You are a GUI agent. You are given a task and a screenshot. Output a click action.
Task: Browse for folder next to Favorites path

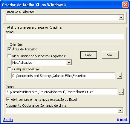pyautogui.click(x=119, y=76)
